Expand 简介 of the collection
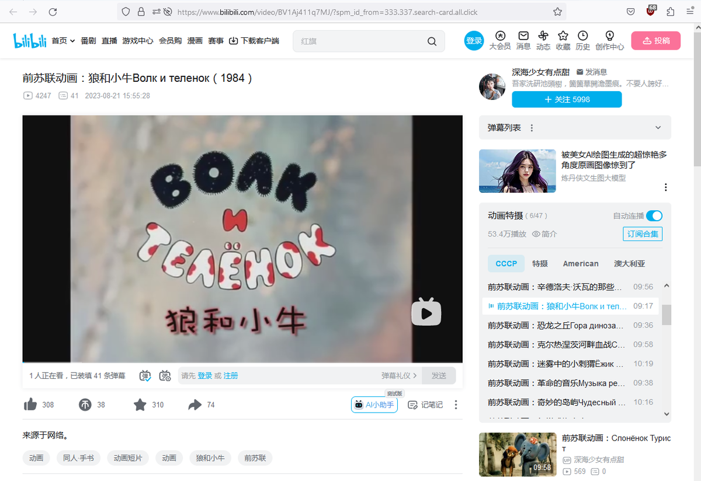701x481 pixels. tap(544, 234)
